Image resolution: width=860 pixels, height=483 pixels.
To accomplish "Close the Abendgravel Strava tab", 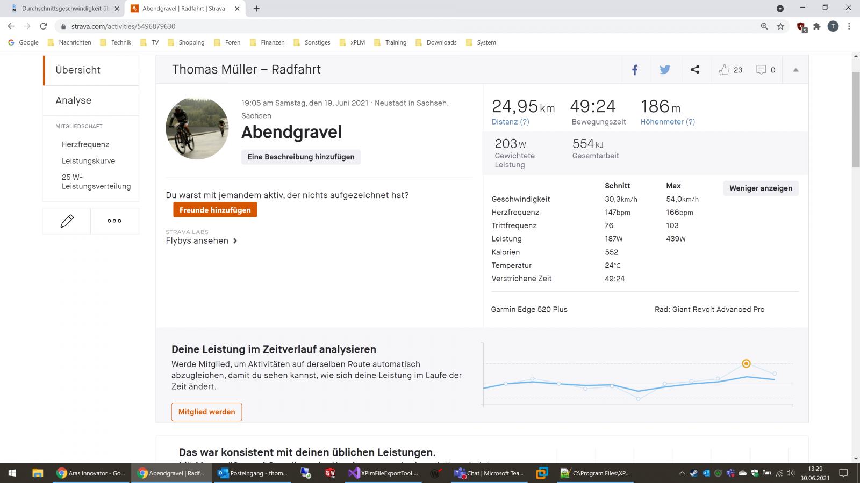I will tap(237, 9).
